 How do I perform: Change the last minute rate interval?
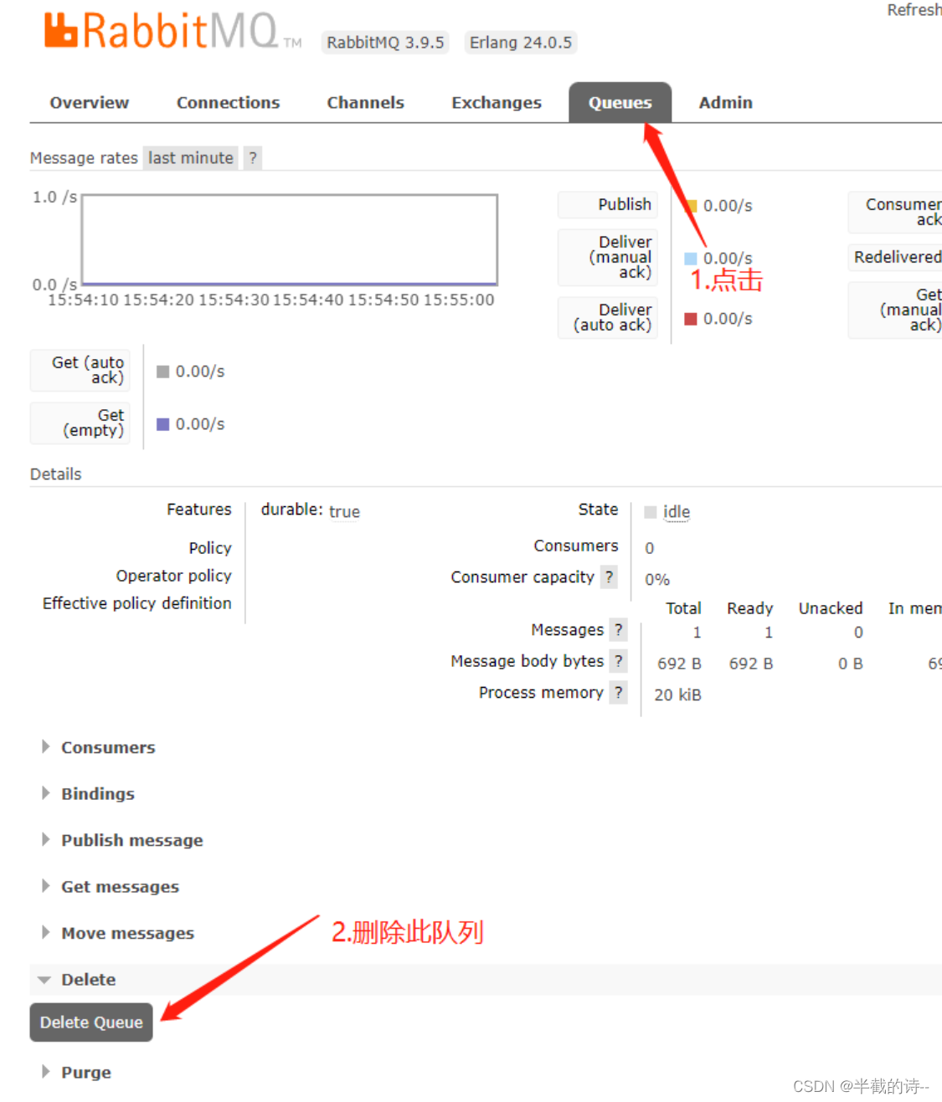pos(190,157)
